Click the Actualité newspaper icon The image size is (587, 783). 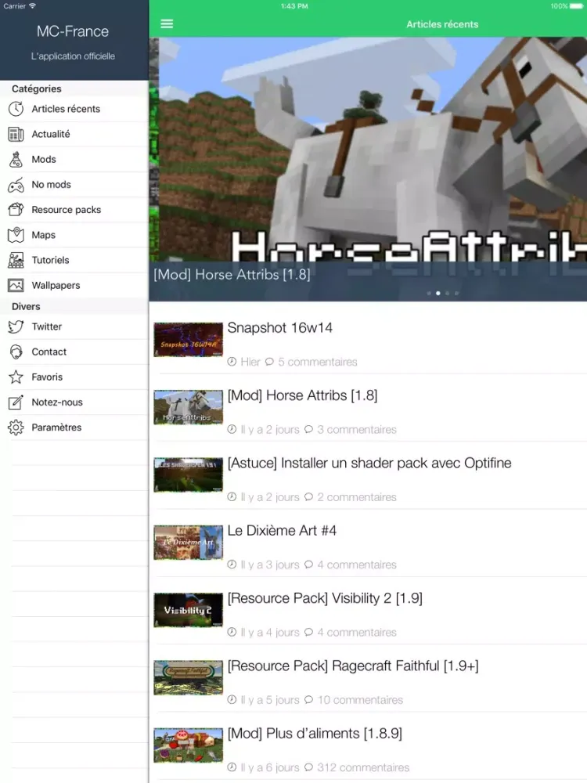tap(16, 134)
